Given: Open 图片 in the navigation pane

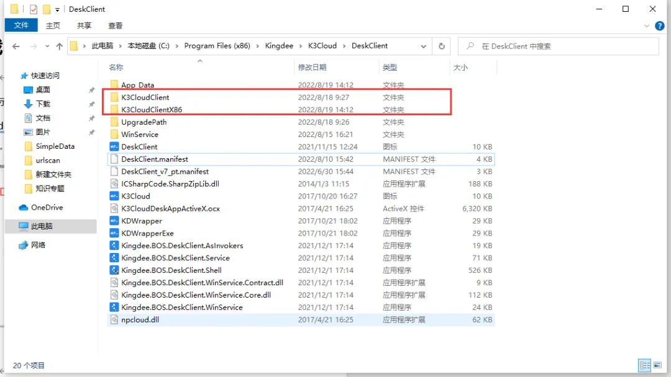Looking at the screenshot, I should (x=43, y=132).
